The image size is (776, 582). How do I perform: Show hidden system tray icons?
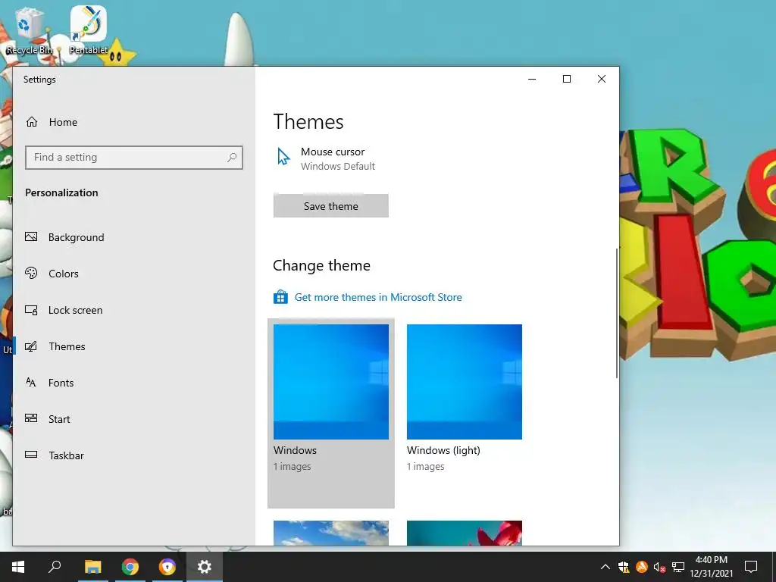pyautogui.click(x=605, y=567)
